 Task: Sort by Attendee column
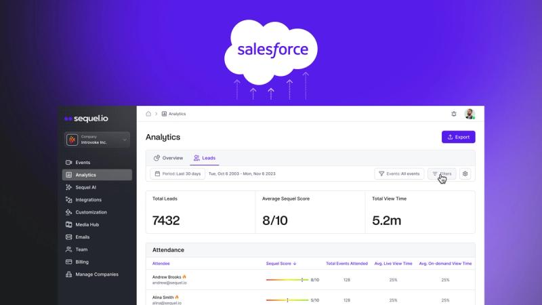click(x=161, y=264)
